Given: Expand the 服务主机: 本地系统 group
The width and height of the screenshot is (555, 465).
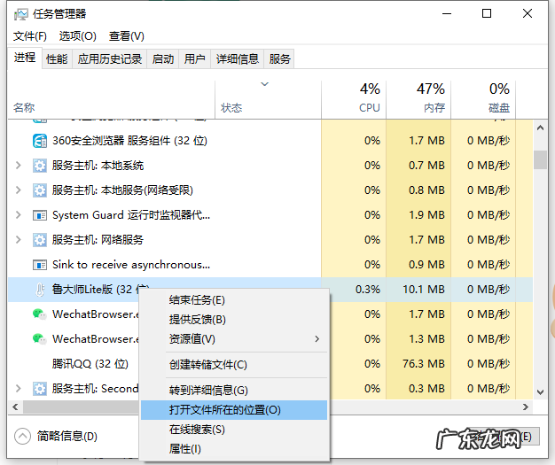Looking at the screenshot, I should tap(19, 165).
